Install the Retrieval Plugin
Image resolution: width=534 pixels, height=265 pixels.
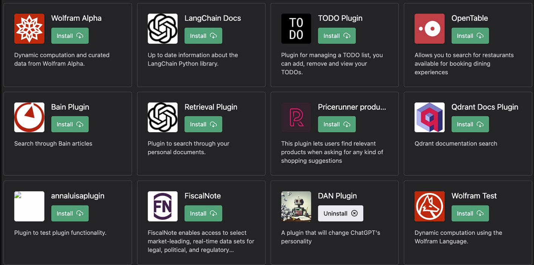pos(203,124)
